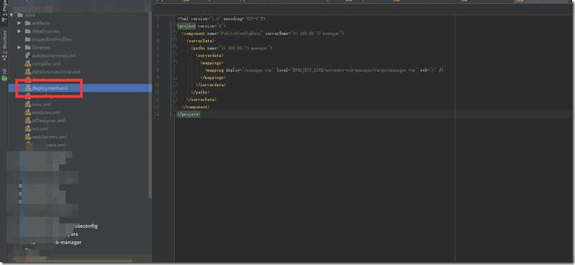Place cursor on the xml version declaration line
Image resolution: width=575 pixels, height=265 pixels.
tap(220, 19)
